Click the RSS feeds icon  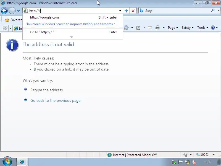138,28
